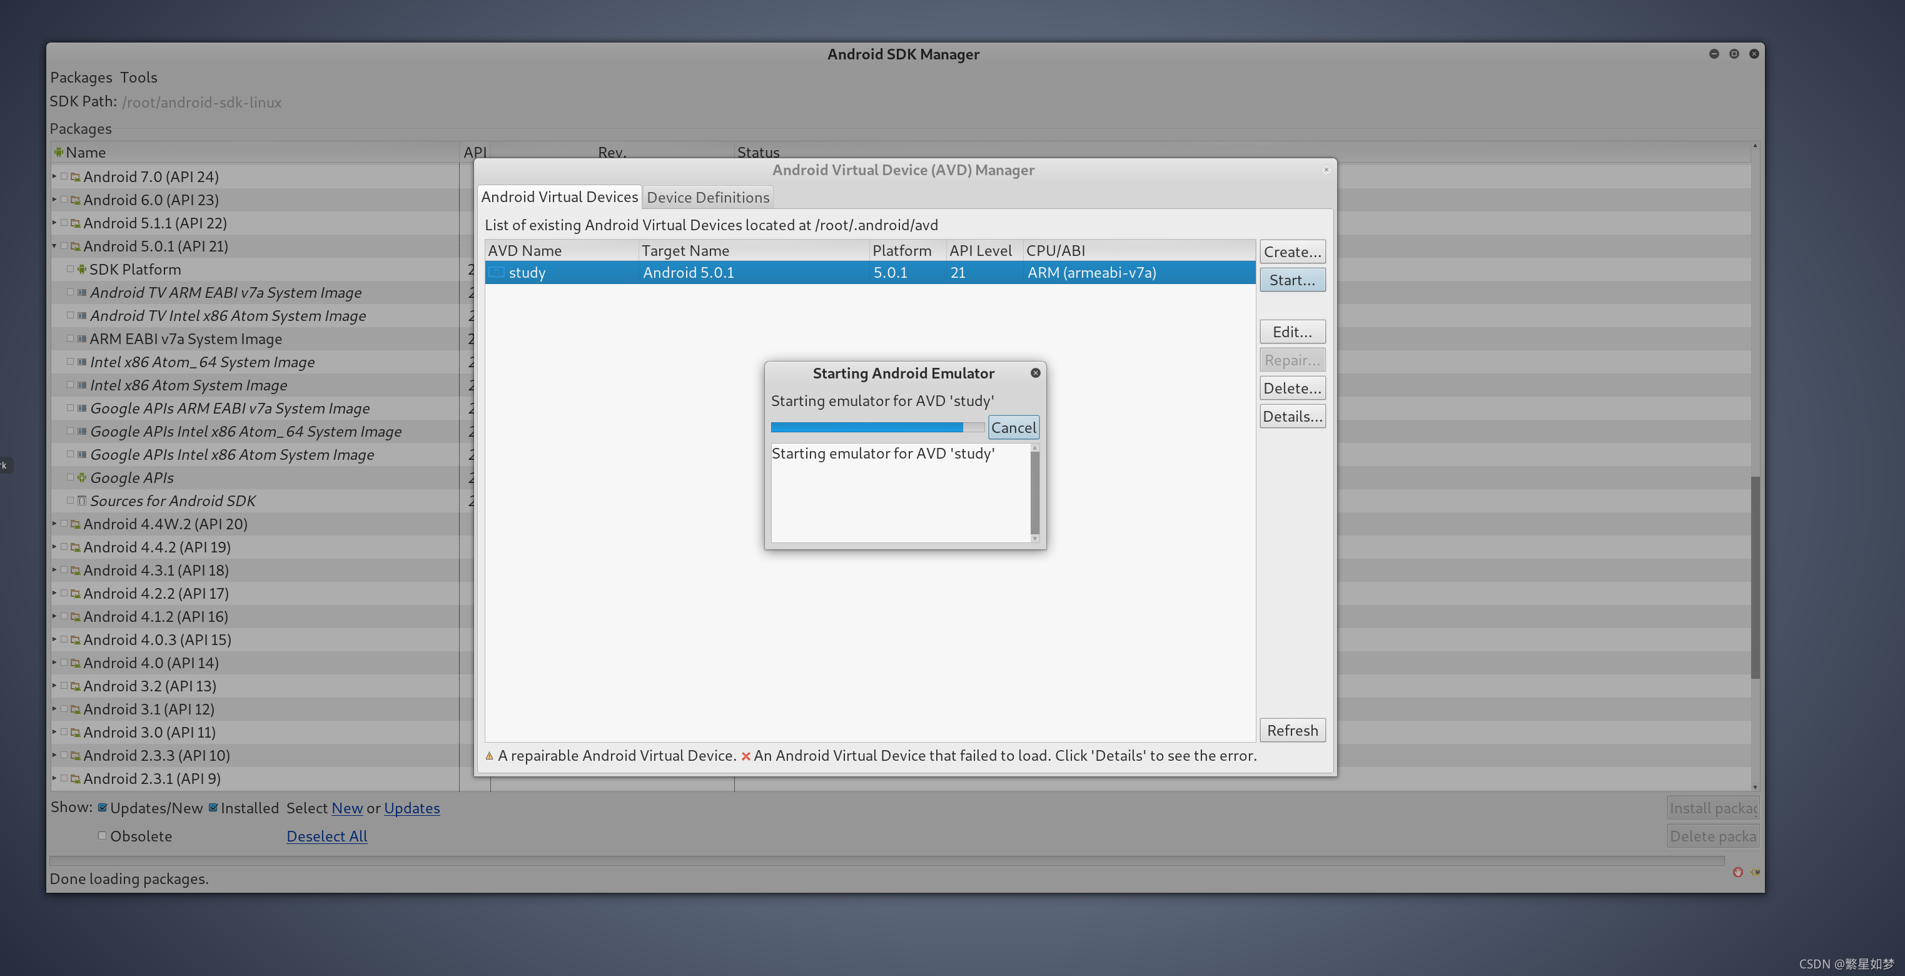The width and height of the screenshot is (1905, 976).
Task: Expand the Android 4.4.2 (API 19) node
Action: point(54,547)
